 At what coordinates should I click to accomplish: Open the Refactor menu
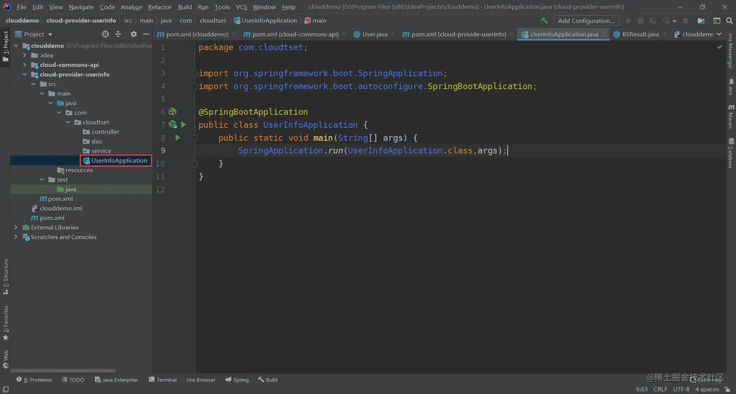tap(160, 7)
